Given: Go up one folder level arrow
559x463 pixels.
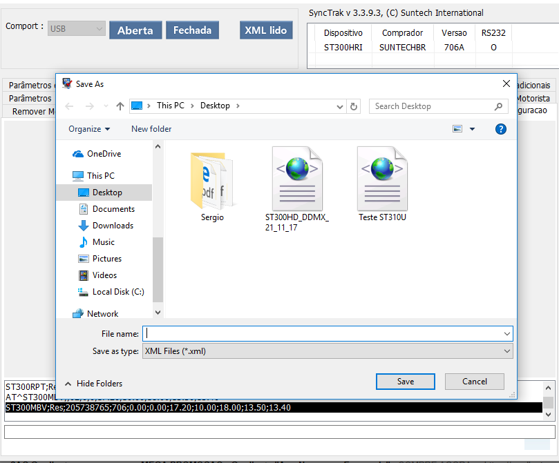Looking at the screenshot, I should (x=120, y=106).
